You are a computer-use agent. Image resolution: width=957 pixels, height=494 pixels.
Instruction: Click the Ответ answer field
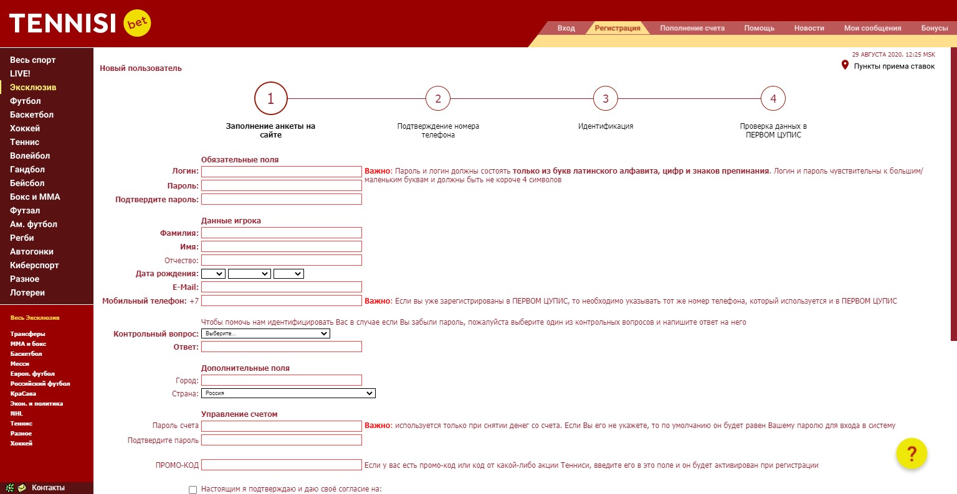pyautogui.click(x=282, y=347)
